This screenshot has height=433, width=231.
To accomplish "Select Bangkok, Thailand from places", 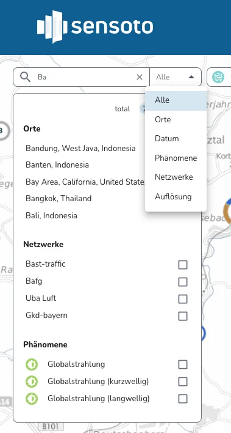I will click(x=59, y=198).
